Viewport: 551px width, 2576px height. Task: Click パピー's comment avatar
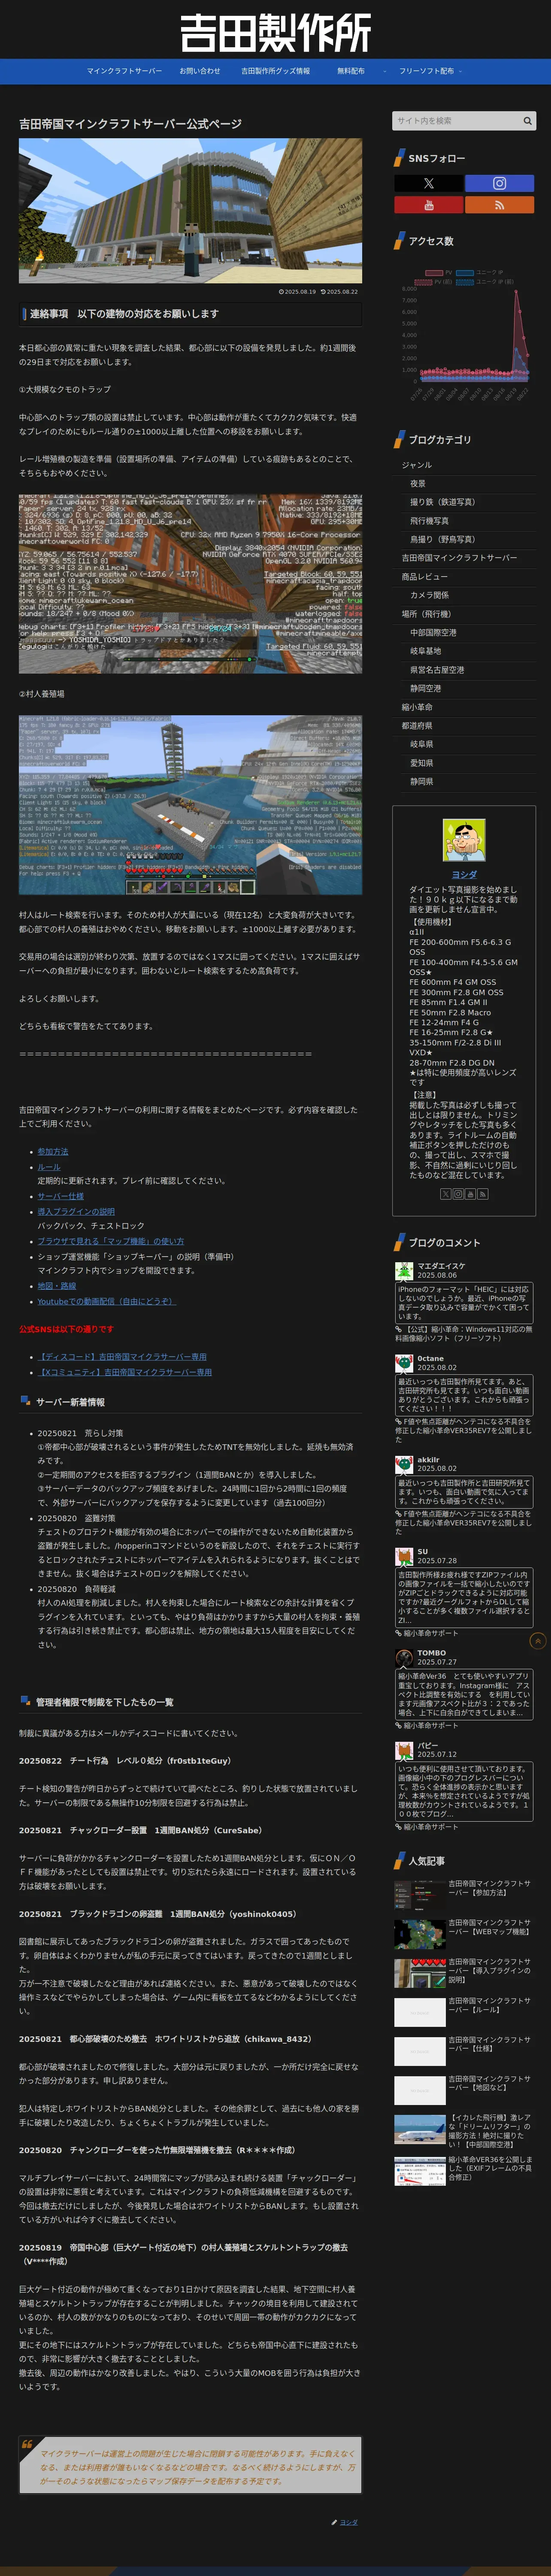pyautogui.click(x=404, y=1750)
